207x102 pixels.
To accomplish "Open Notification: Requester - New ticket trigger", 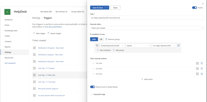I will click(51, 61).
